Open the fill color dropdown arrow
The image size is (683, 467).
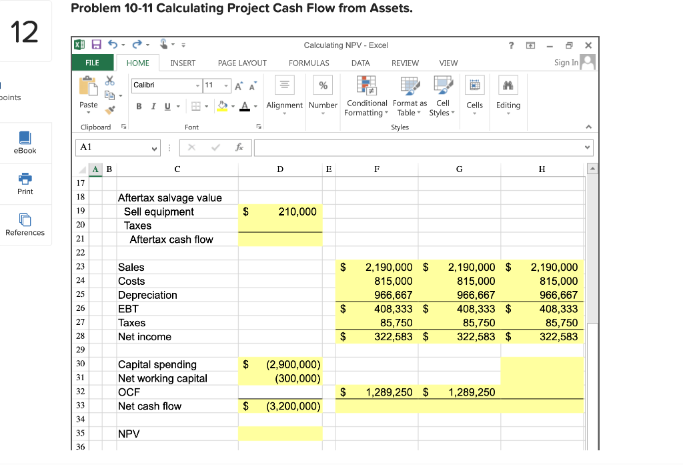(232, 106)
